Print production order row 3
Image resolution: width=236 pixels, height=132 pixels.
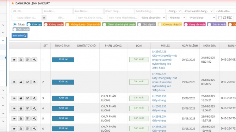coord(21,98)
